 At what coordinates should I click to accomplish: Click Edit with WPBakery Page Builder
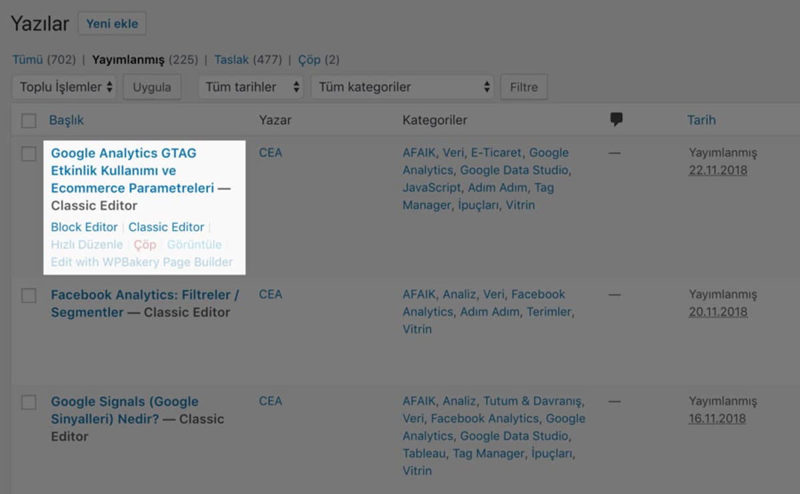tap(142, 262)
